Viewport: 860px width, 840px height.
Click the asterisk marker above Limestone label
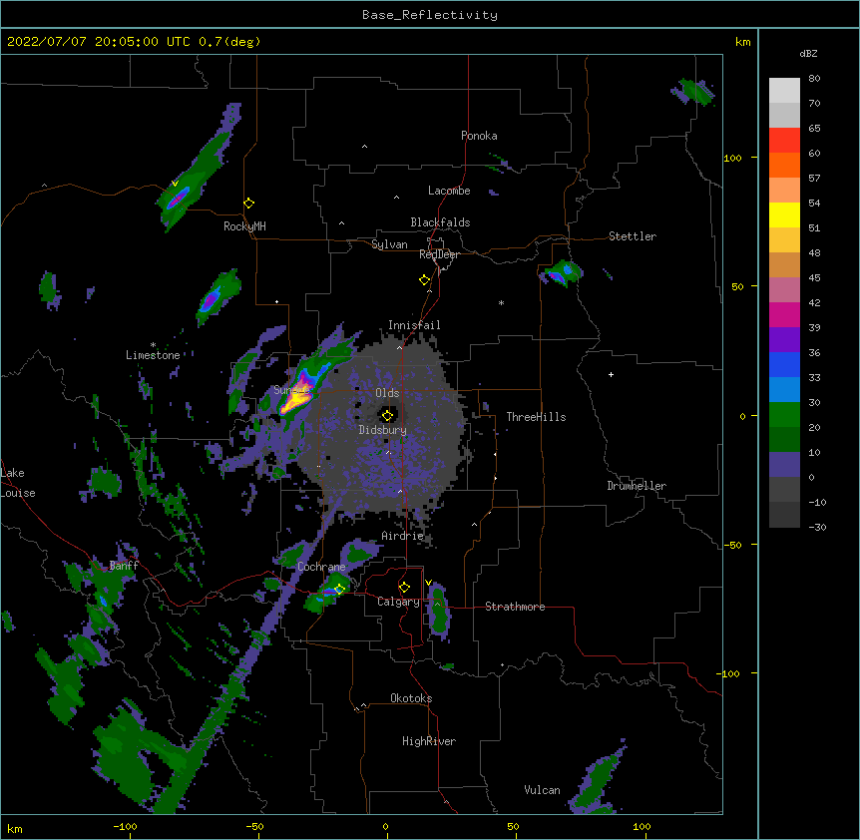coord(153,345)
